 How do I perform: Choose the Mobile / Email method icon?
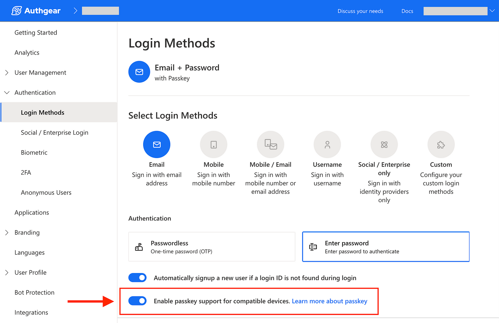pos(270,144)
